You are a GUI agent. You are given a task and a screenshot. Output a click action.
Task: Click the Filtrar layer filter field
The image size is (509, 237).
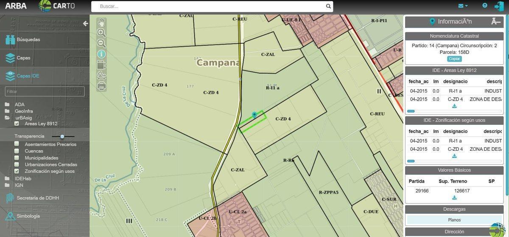[x=45, y=91]
